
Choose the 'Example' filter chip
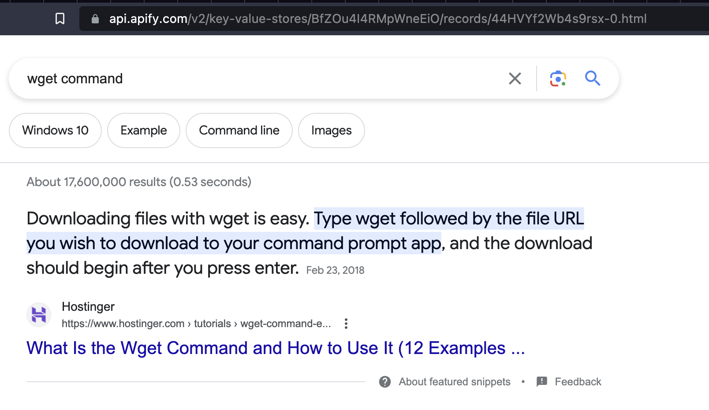(x=144, y=130)
